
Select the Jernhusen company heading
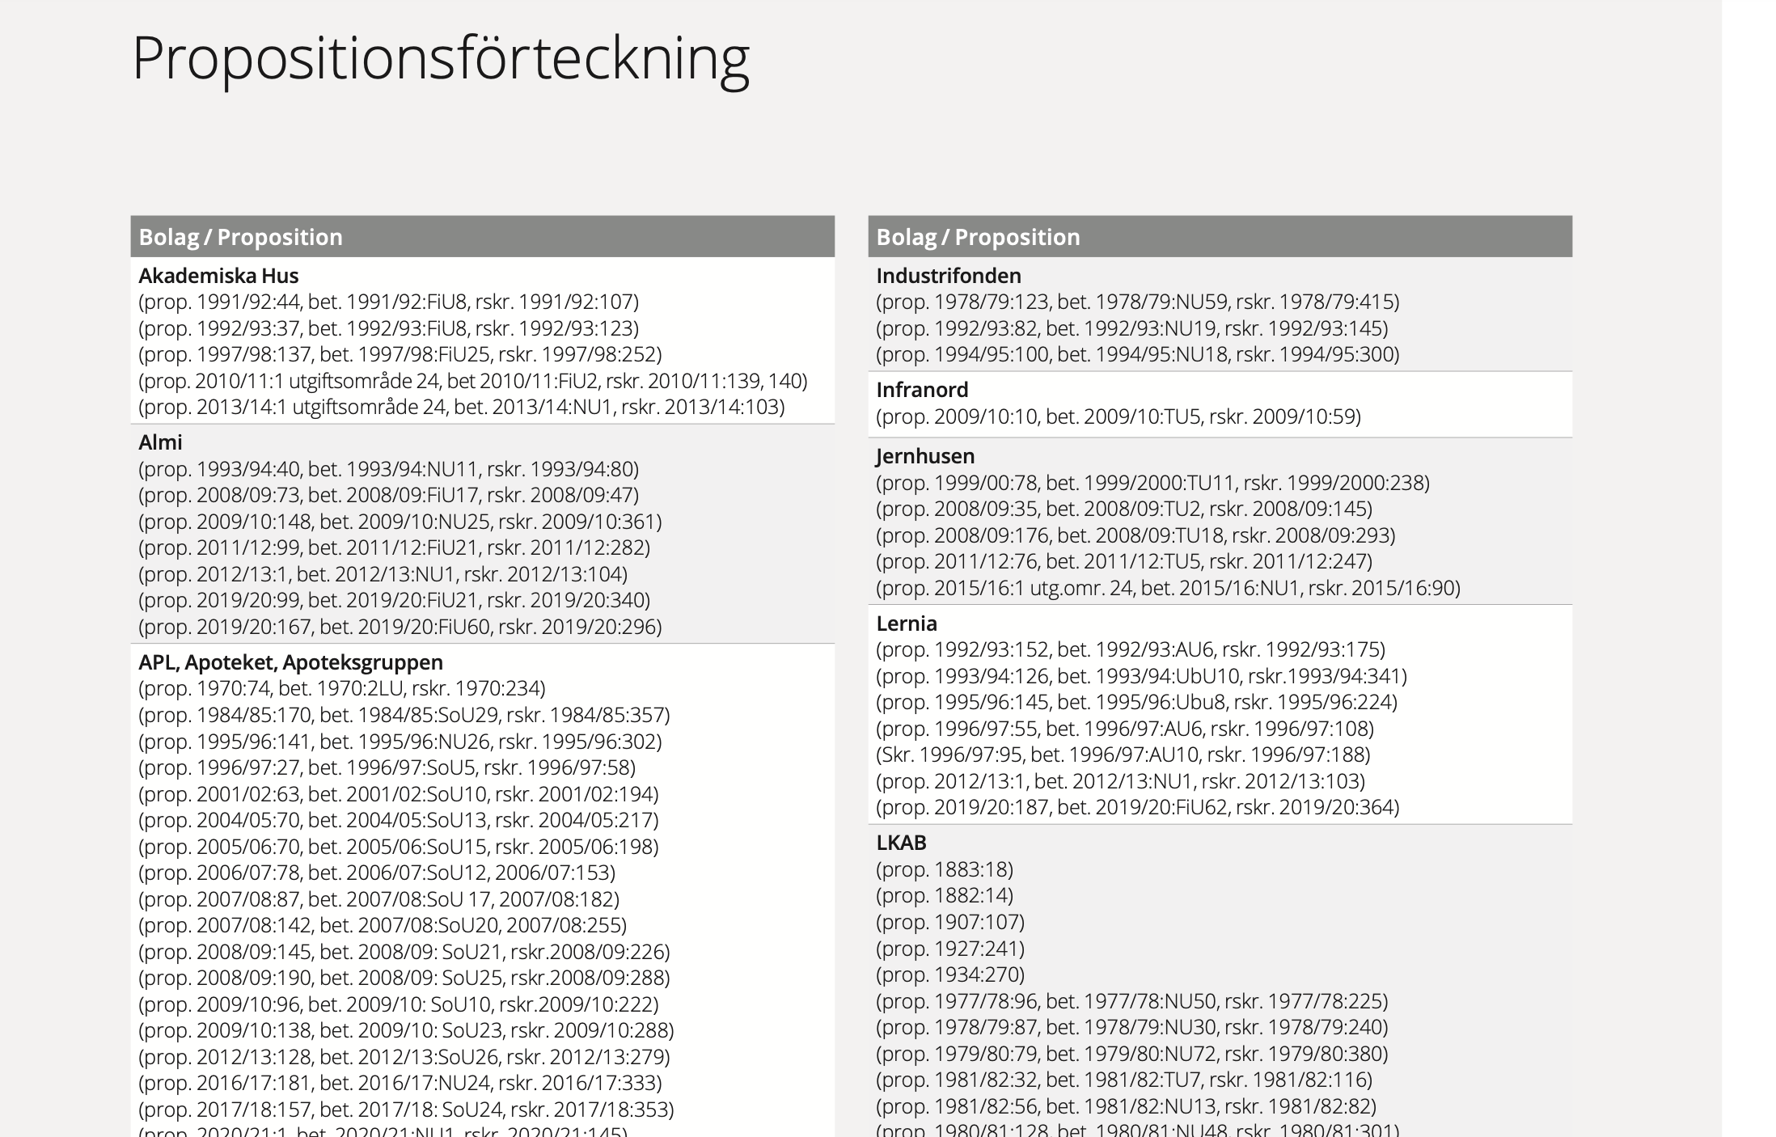click(x=925, y=456)
